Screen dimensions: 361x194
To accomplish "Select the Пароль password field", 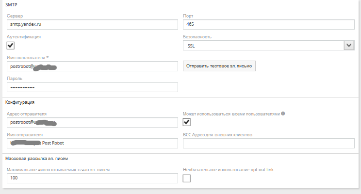I will [x=93, y=87].
